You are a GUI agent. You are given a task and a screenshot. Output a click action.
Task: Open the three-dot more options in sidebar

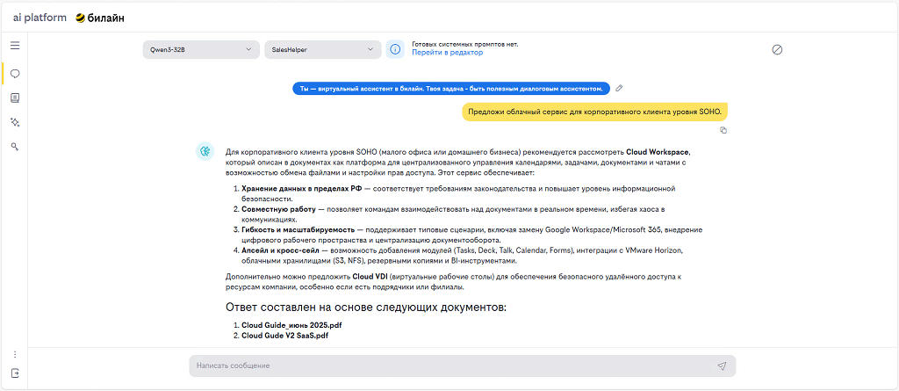pos(15,355)
